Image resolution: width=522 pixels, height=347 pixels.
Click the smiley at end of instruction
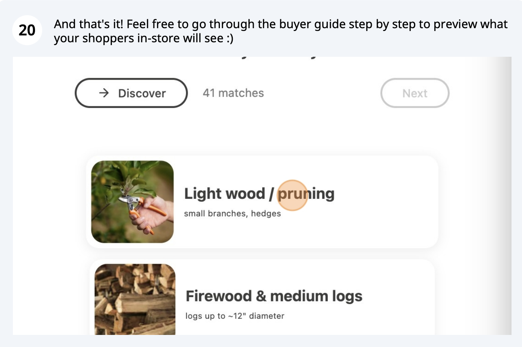coord(229,39)
